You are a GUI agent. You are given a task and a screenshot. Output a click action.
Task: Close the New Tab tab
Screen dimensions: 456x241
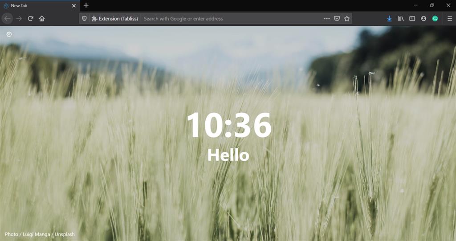tap(74, 5)
